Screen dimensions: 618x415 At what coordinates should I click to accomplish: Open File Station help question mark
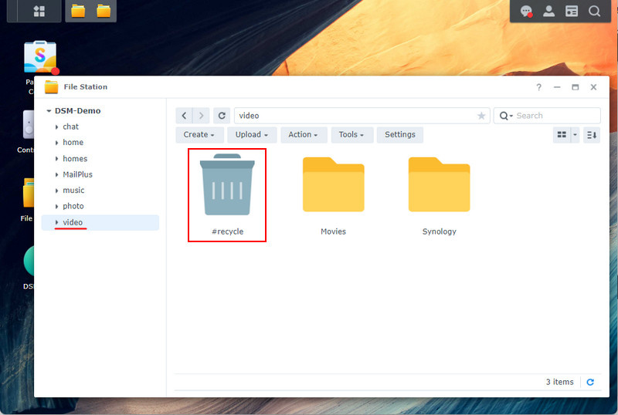coord(538,87)
